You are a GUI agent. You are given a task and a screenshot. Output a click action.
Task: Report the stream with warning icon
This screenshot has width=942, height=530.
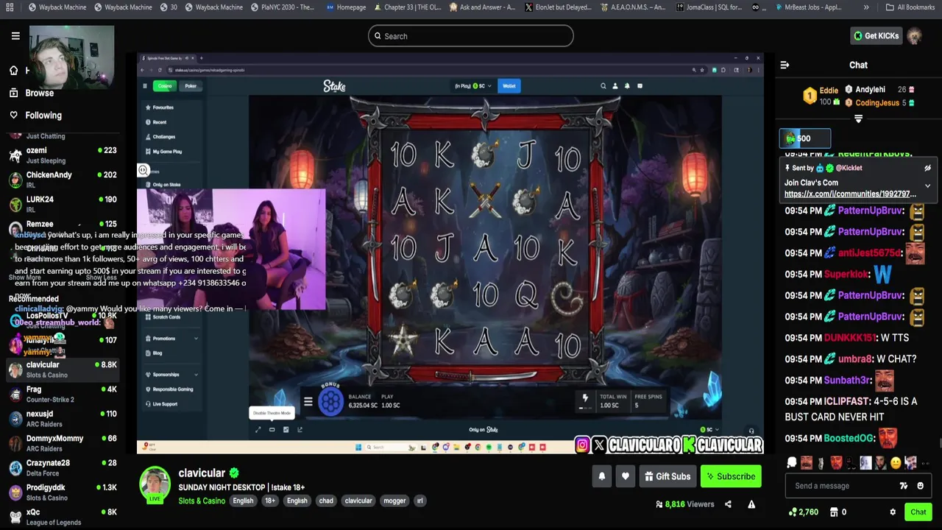coord(751,504)
